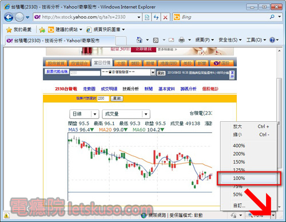286x222 pixels.
Task: Click the 網際網路 globe zone icon
Action: [144, 216]
